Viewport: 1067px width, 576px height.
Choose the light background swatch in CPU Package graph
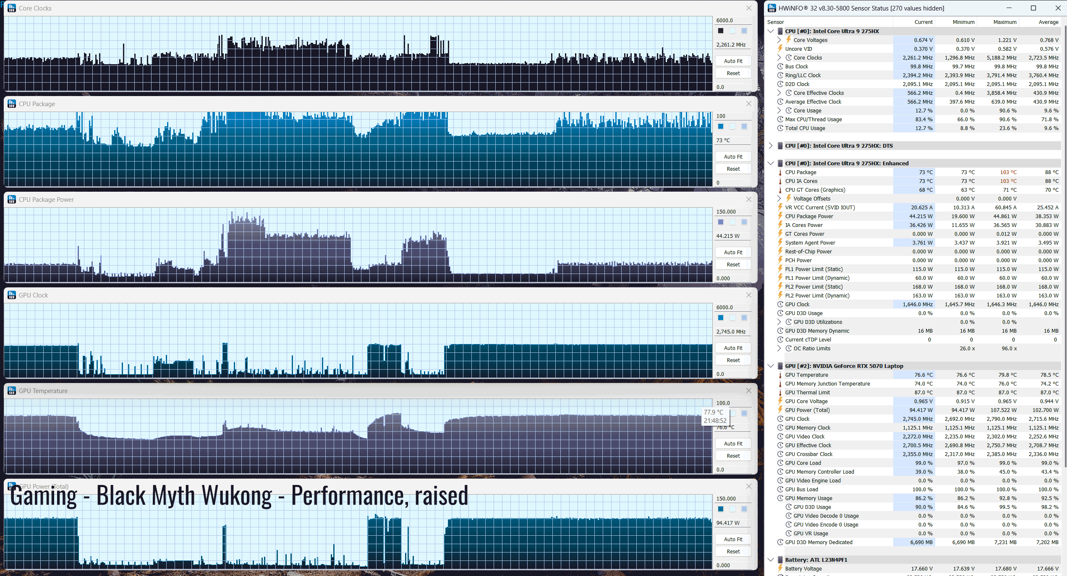click(x=732, y=126)
